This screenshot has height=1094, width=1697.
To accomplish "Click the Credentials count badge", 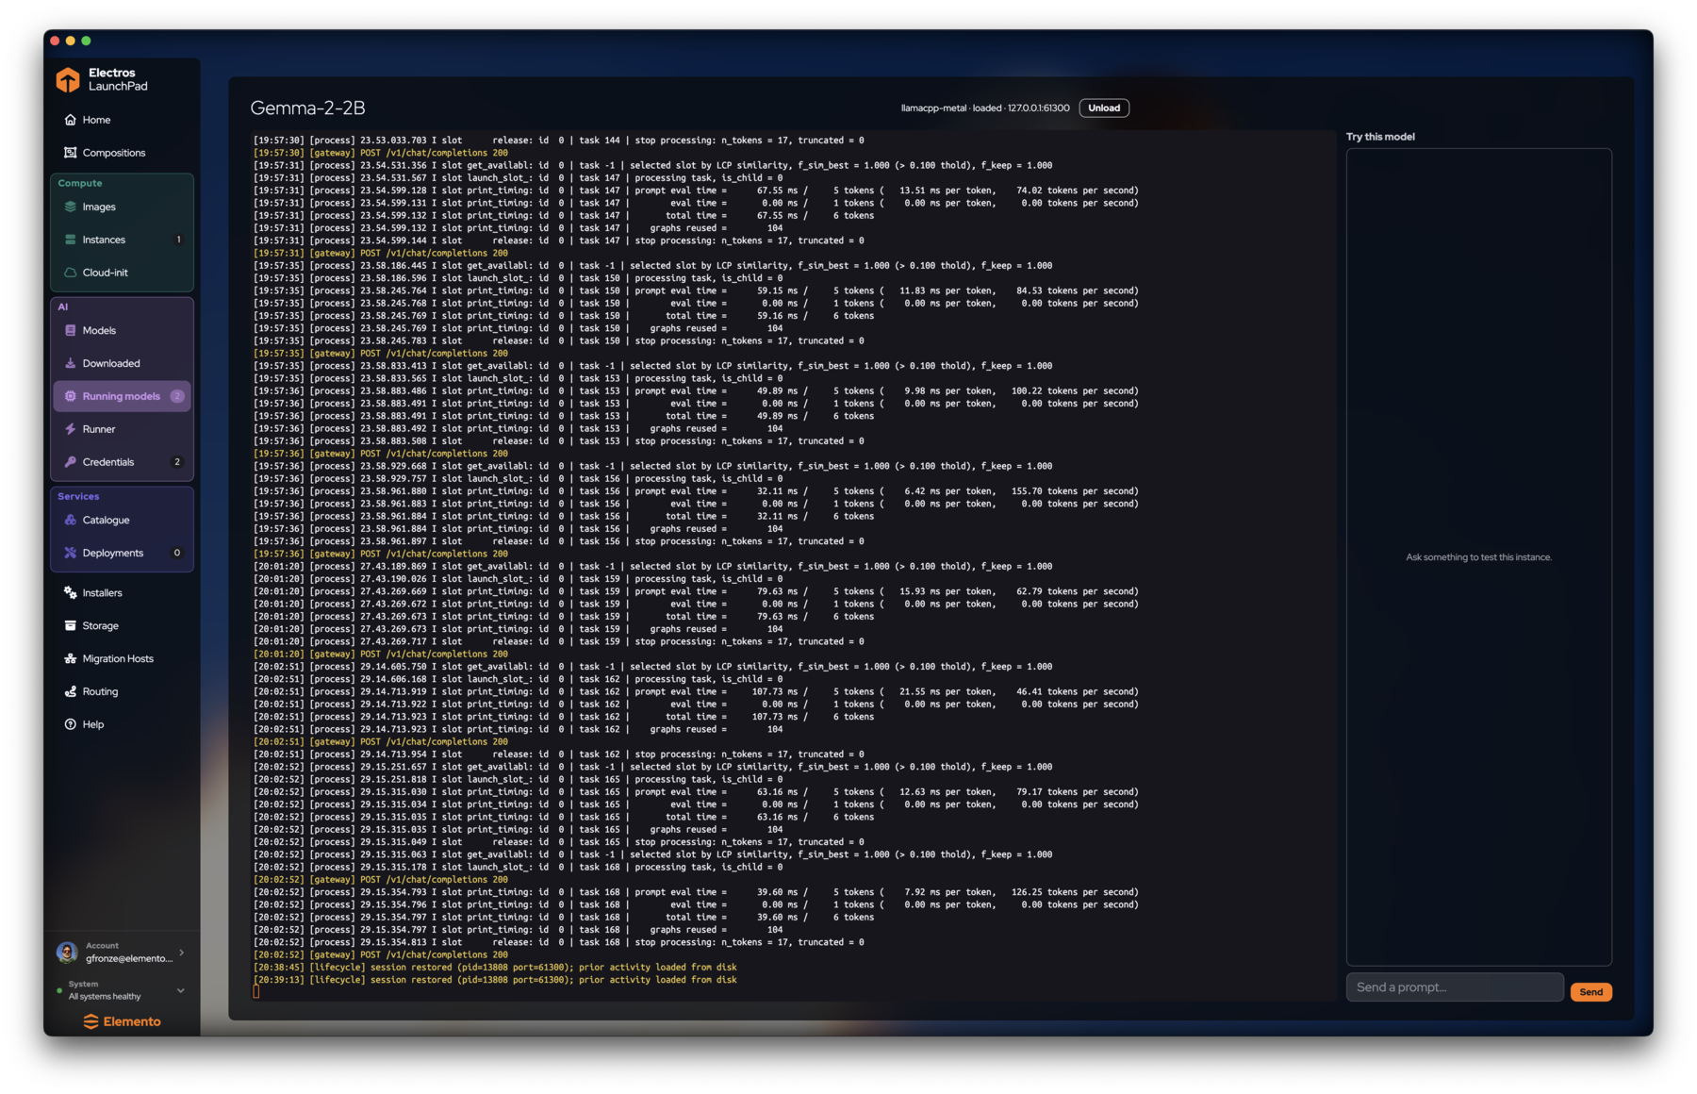I will [x=176, y=462].
